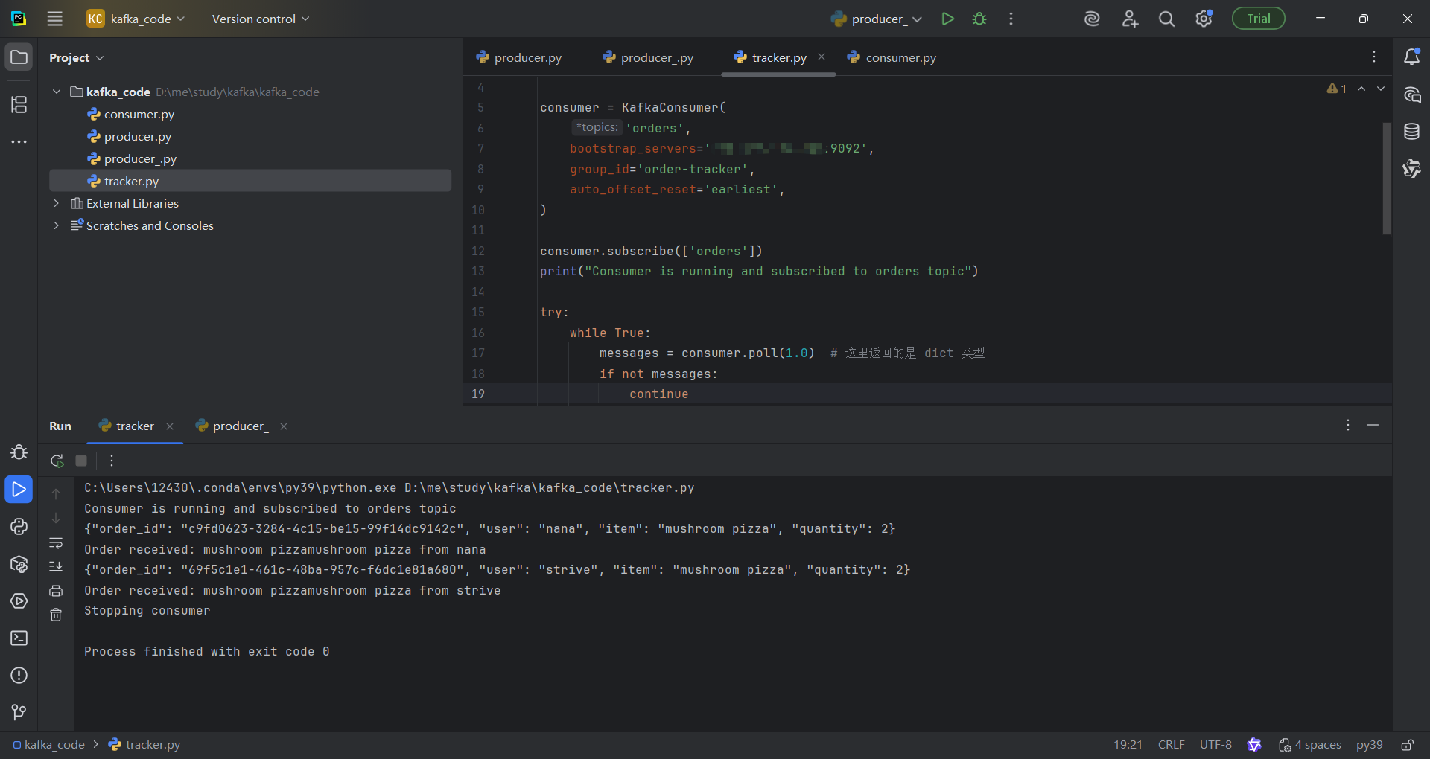Open producer.py in project tree

(x=138, y=136)
